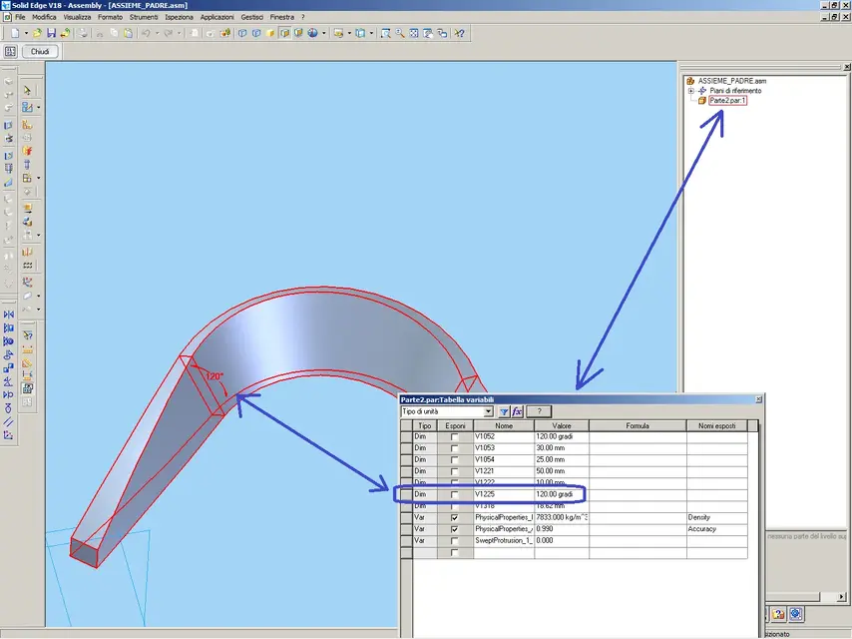Select Parte2.par:1 in the assembly tree
This screenshot has height=639, width=852.
point(727,101)
